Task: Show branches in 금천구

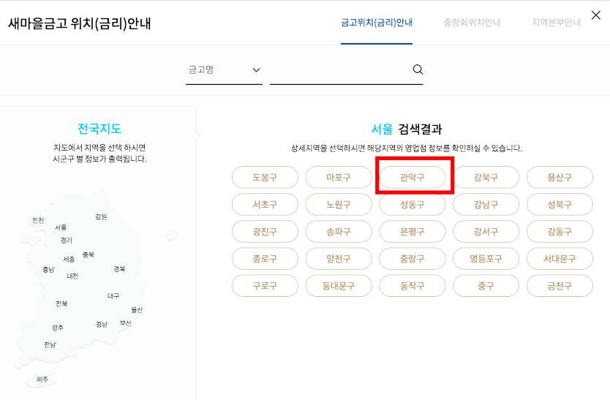Action: tap(560, 286)
